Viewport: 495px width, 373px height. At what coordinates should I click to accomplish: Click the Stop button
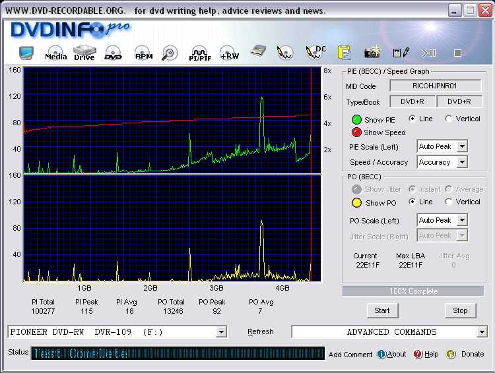point(460,310)
